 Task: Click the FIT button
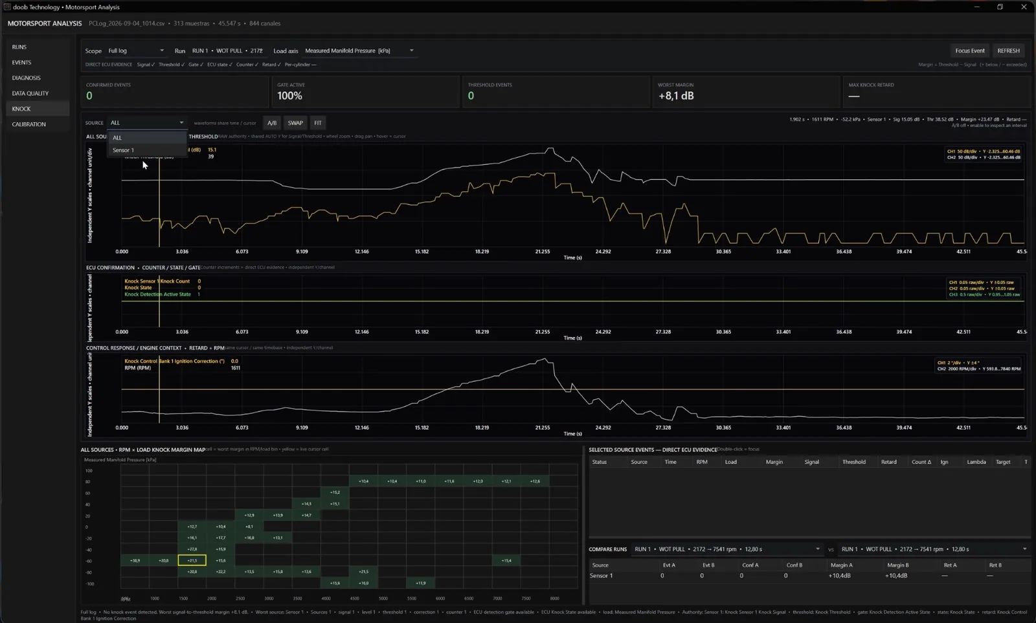tap(318, 123)
